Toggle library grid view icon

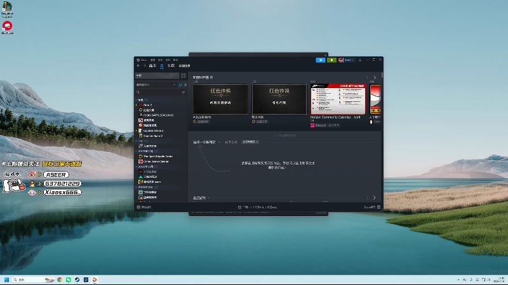pos(184,75)
